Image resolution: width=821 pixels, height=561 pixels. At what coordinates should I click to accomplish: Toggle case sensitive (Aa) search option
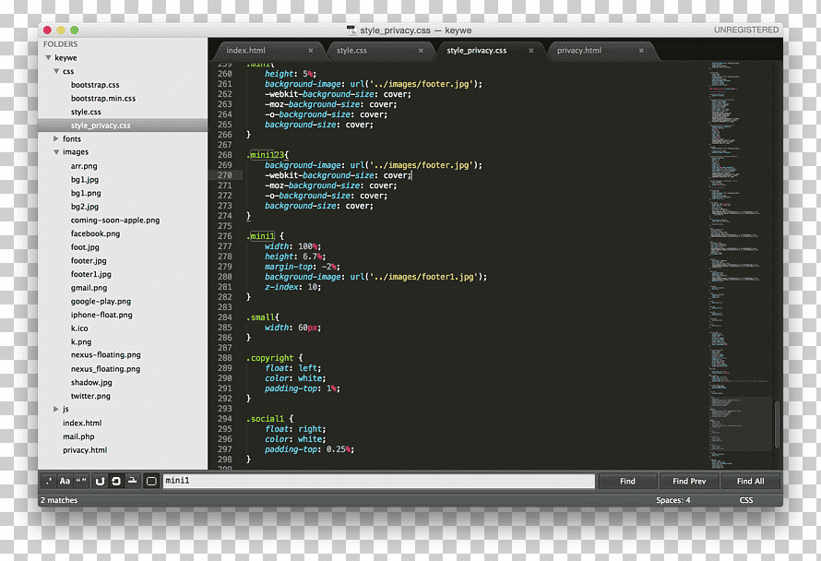click(x=65, y=481)
